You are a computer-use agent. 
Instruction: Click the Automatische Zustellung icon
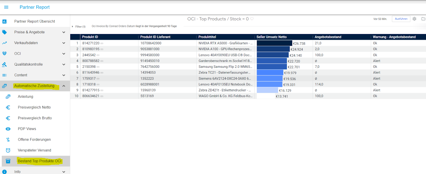click(x=5, y=86)
